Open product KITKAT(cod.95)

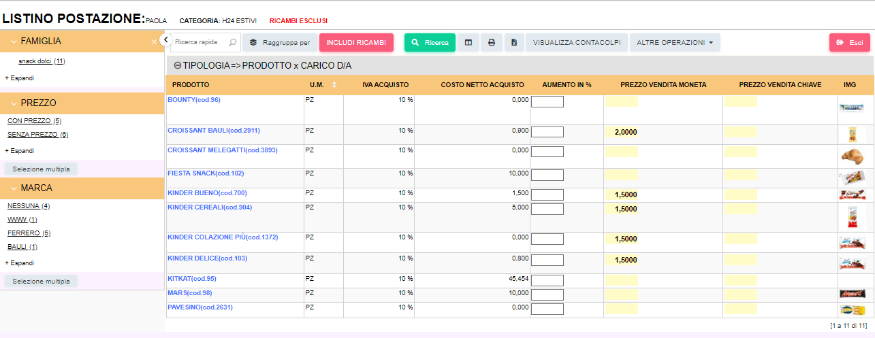pos(192,278)
